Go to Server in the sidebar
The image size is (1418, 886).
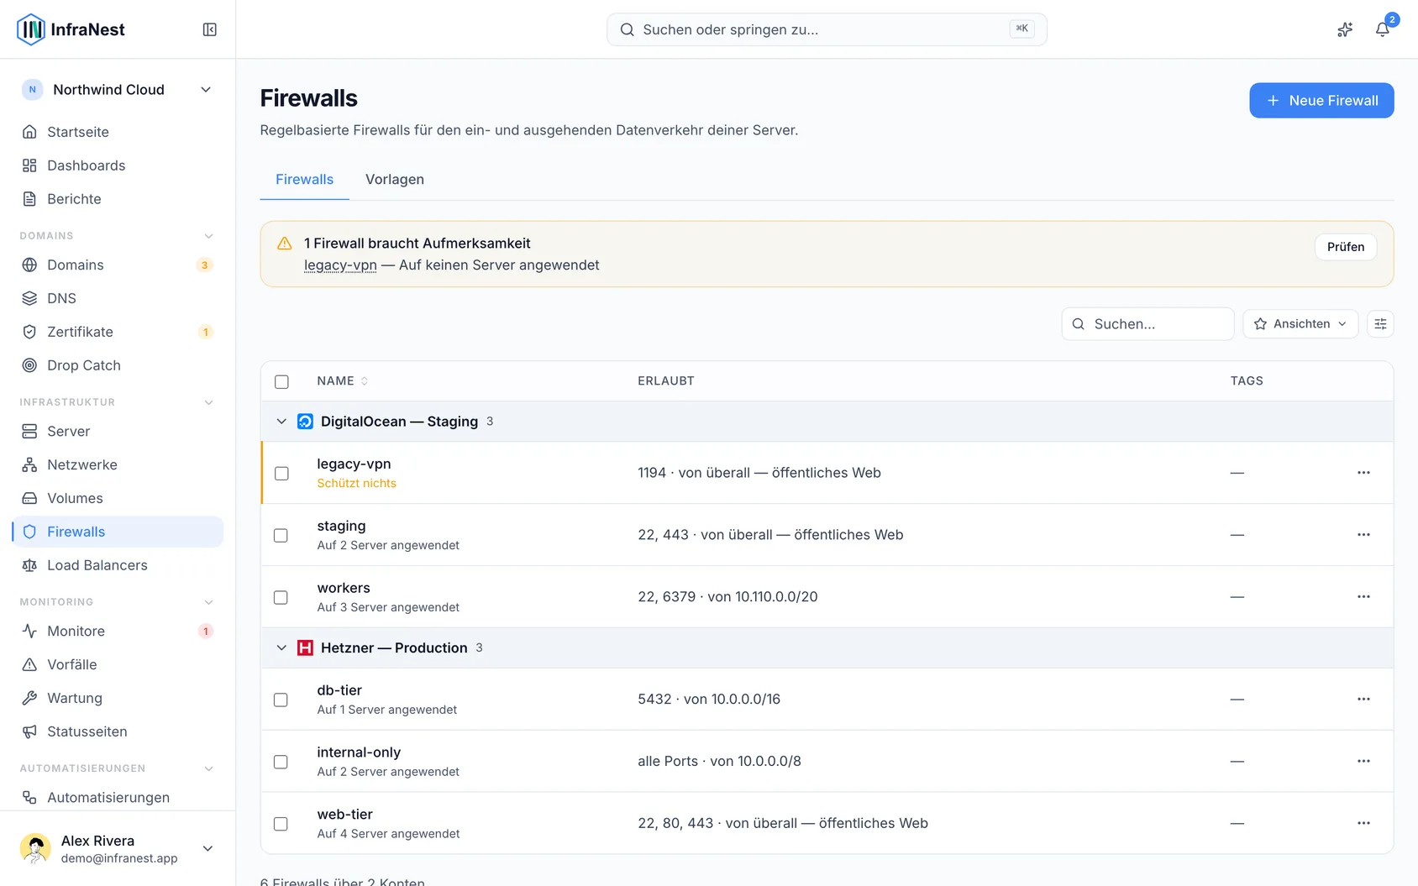[118, 431]
